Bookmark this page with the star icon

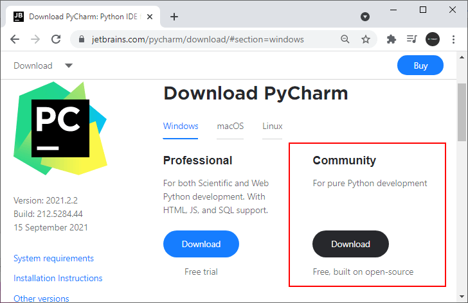click(366, 39)
